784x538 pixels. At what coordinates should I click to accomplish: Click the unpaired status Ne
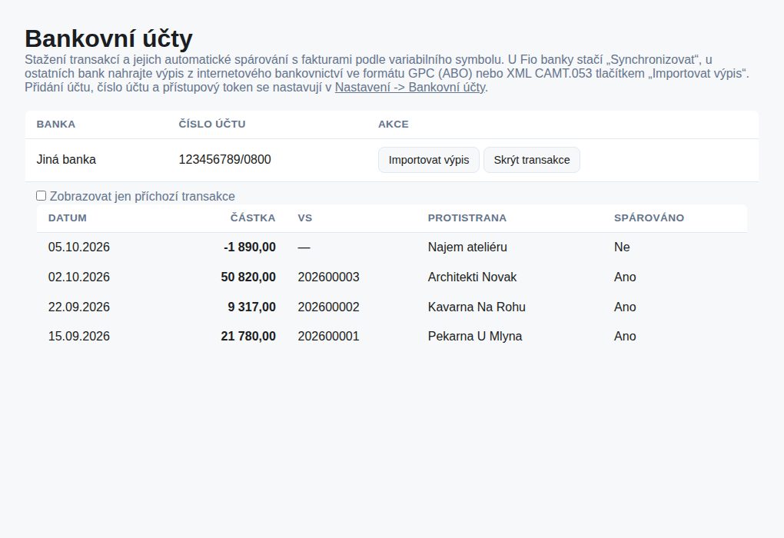tap(622, 247)
